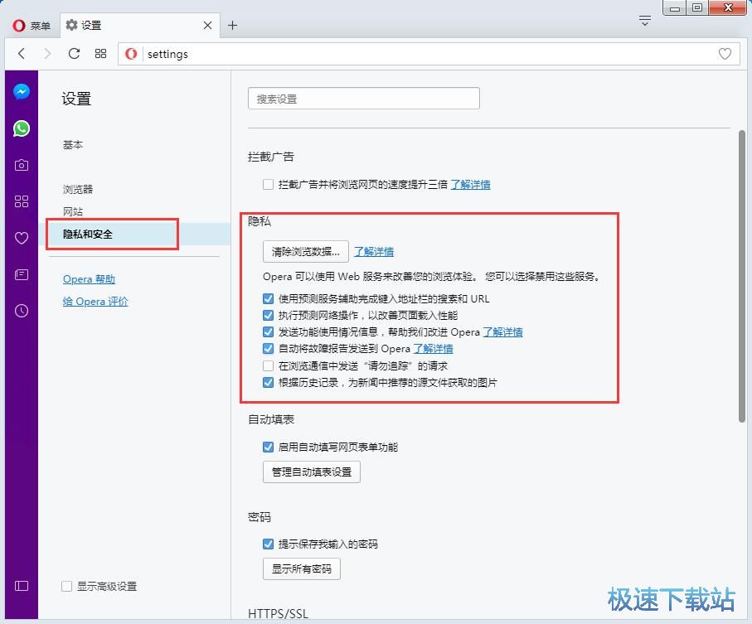The width and height of the screenshot is (752, 624).
Task: Open 了解详情 link for usage information
Action: 502,331
